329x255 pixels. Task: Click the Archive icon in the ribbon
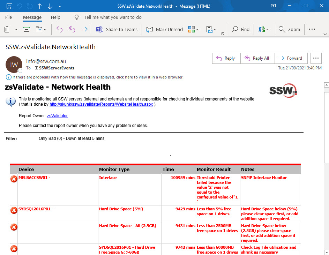tap(27, 30)
